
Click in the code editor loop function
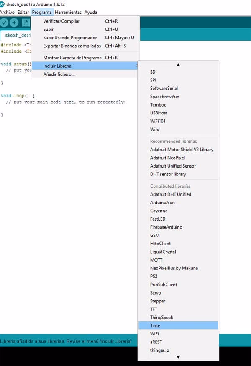67,102
